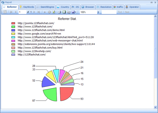158x113 pixels.
Task: Click the pie value label 93
Action: (x=82, y=99)
